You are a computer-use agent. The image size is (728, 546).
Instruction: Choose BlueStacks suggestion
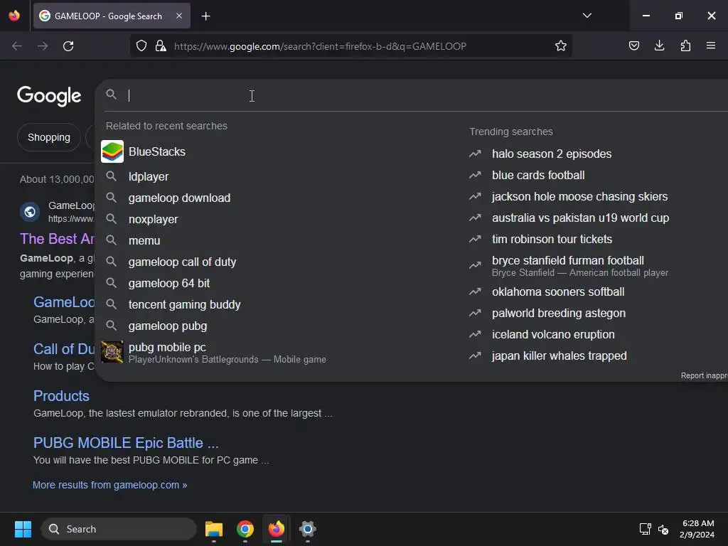[156, 152]
